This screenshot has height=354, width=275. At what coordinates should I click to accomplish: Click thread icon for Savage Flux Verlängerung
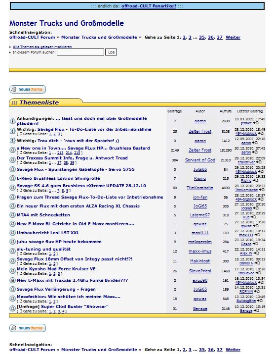12,289
